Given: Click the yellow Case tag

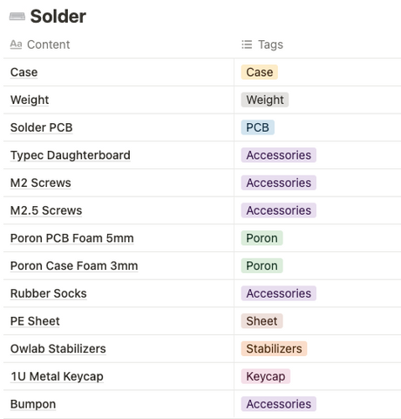Looking at the screenshot, I should tap(260, 72).
